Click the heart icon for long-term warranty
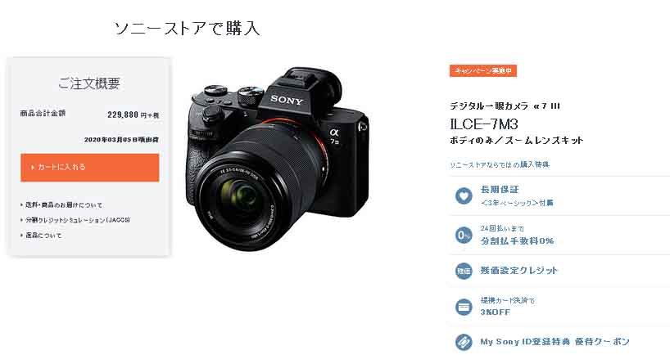This screenshot has height=355, width=670. pos(464,195)
